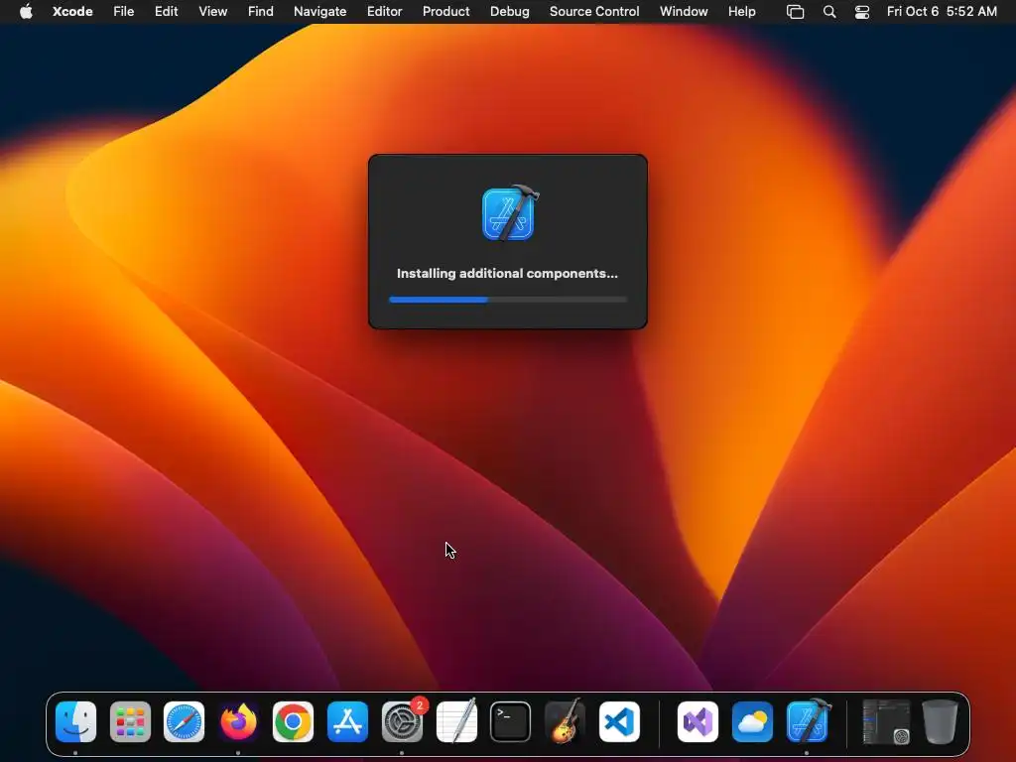Click the Stage Manager icon in menu bar
The image size is (1016, 762).
tap(795, 12)
